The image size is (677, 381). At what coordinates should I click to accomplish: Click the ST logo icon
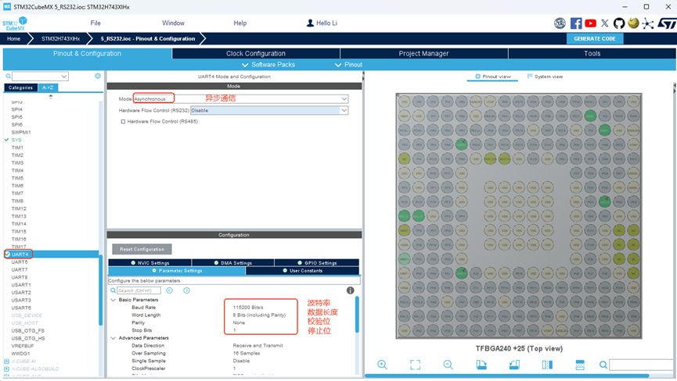click(667, 23)
